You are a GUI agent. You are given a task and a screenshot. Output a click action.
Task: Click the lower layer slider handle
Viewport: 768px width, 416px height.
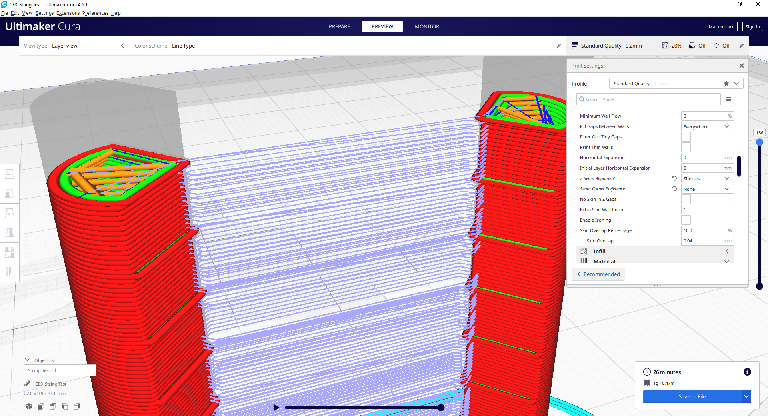pos(760,286)
